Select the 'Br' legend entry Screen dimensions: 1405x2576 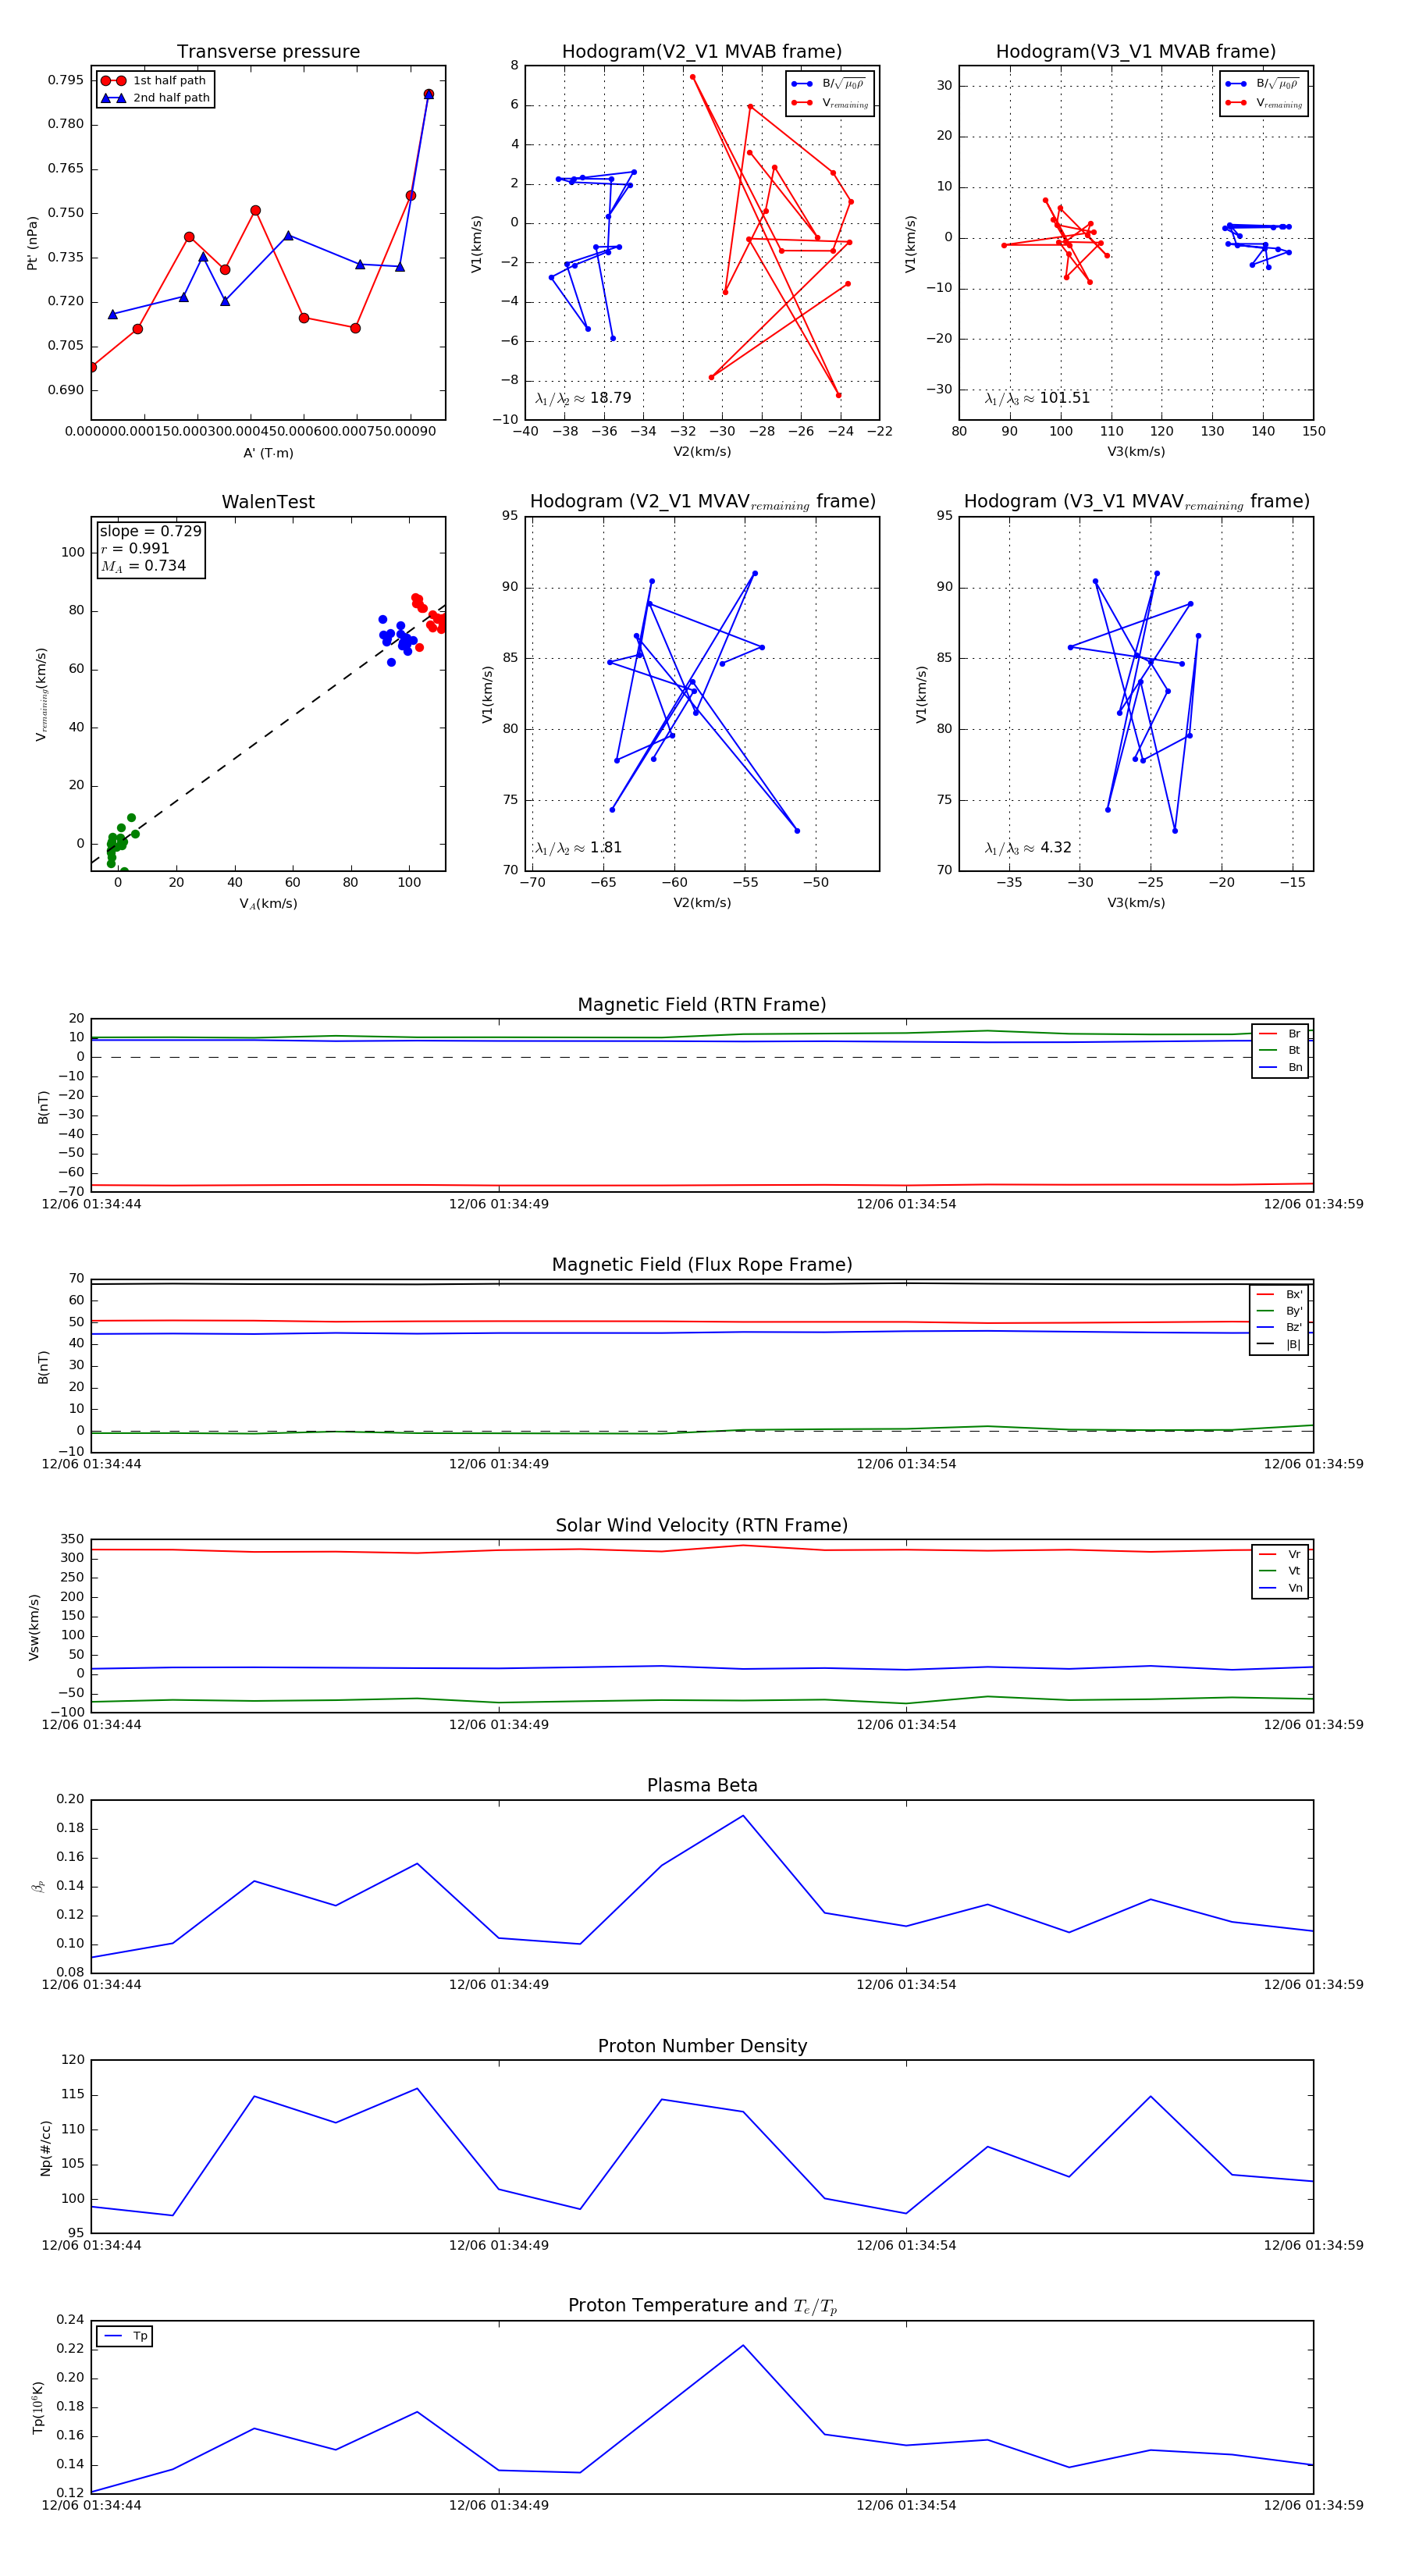[1280, 1034]
